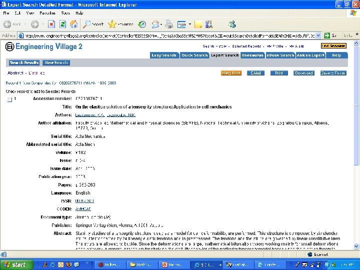Open the Back button history dropdown
360x270 pixels.
pos(25,24)
